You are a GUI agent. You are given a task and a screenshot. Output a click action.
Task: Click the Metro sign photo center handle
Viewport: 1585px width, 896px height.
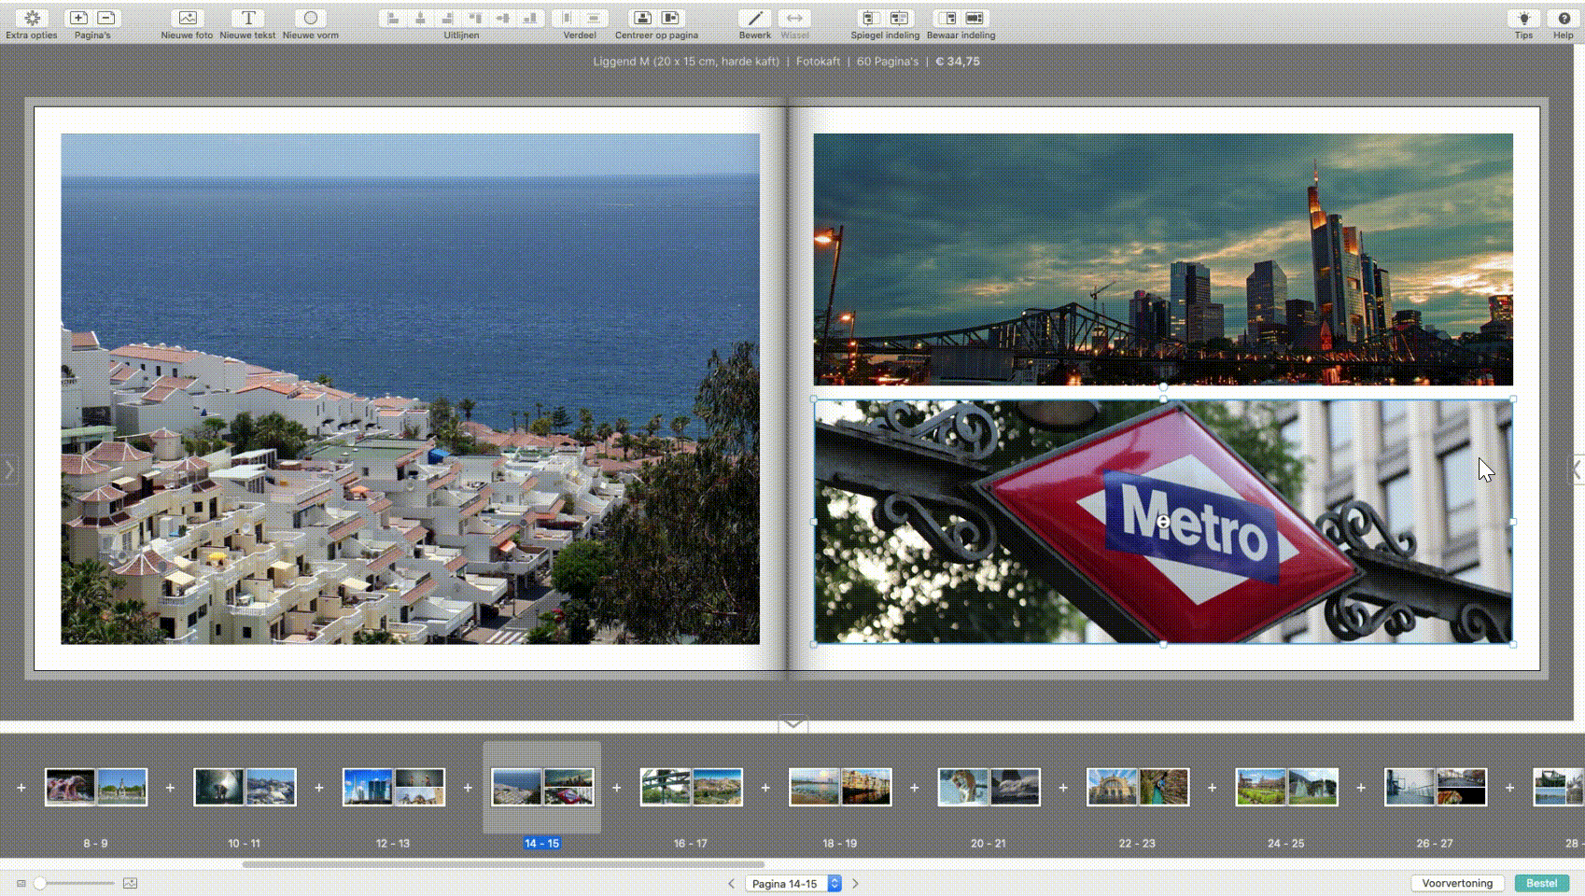pos(1163,522)
